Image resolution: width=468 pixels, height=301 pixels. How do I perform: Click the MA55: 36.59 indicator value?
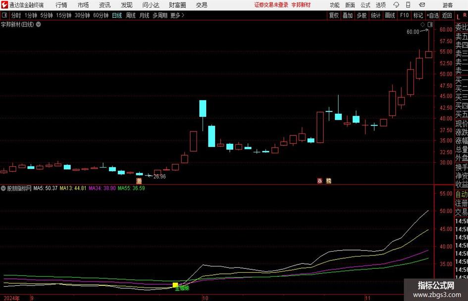pos(131,188)
